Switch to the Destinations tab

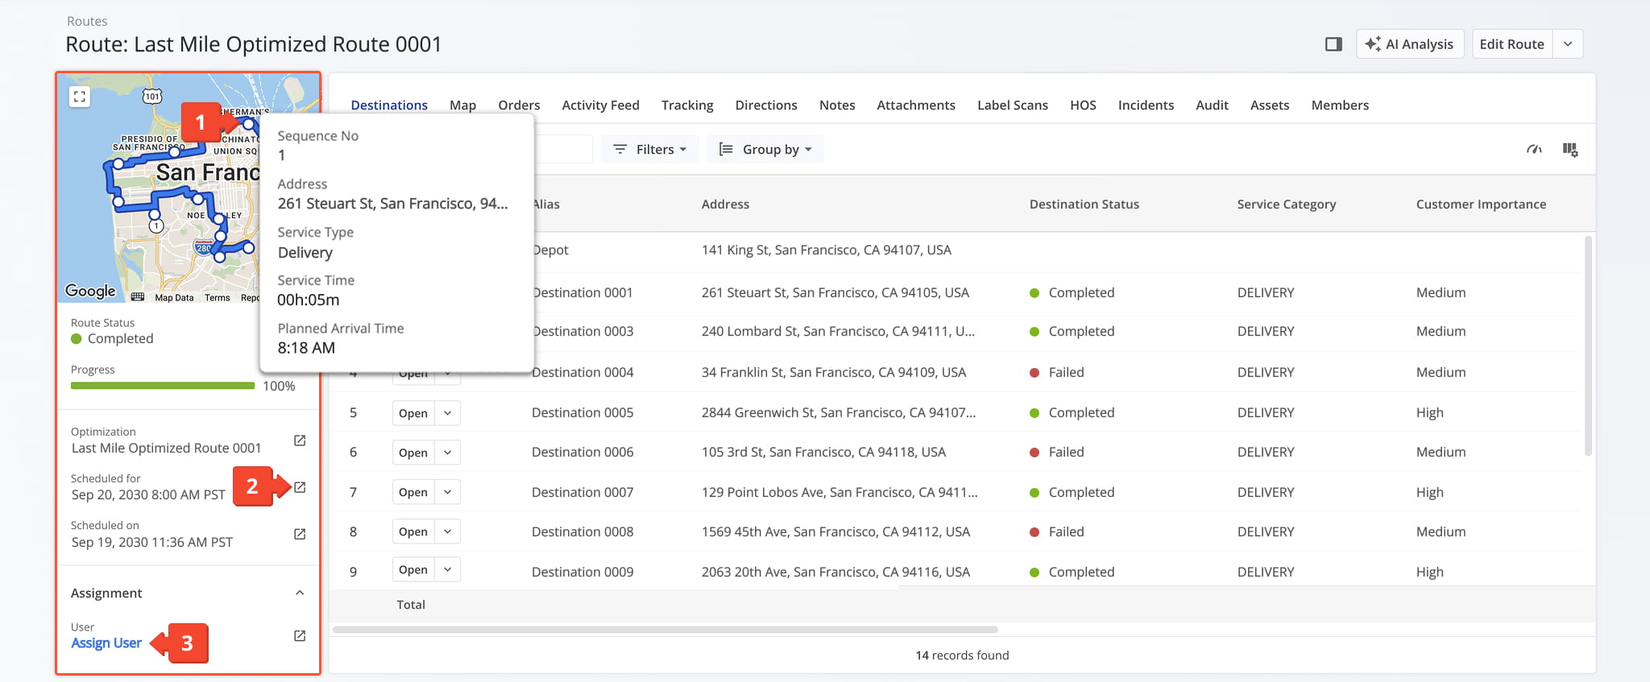389,105
